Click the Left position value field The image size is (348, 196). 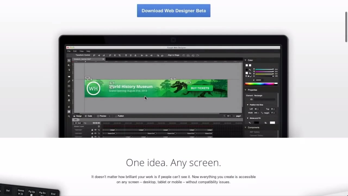(x=257, y=109)
